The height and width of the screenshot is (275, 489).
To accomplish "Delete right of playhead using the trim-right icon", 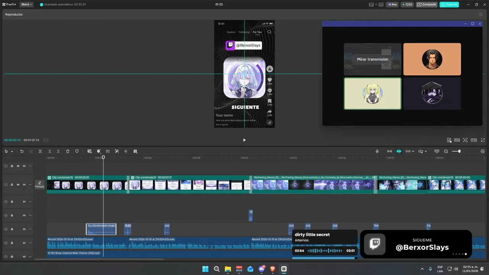I will 58,151.
